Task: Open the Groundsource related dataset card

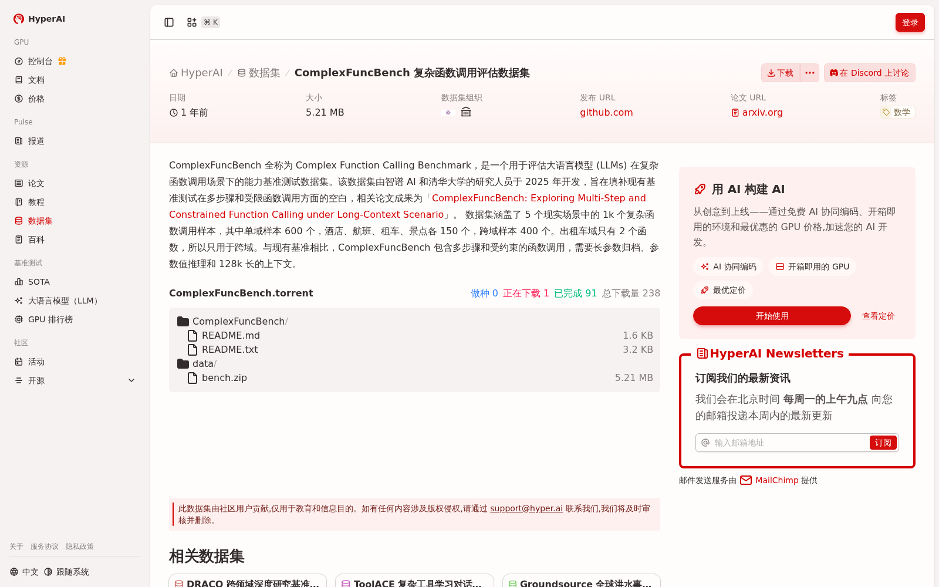Action: [582, 581]
